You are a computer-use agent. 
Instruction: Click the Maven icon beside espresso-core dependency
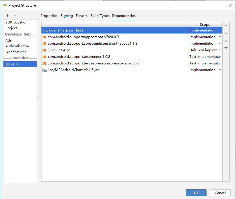pos(44,63)
